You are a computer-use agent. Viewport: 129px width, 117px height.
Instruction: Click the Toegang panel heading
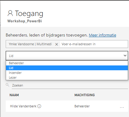coord(29,14)
